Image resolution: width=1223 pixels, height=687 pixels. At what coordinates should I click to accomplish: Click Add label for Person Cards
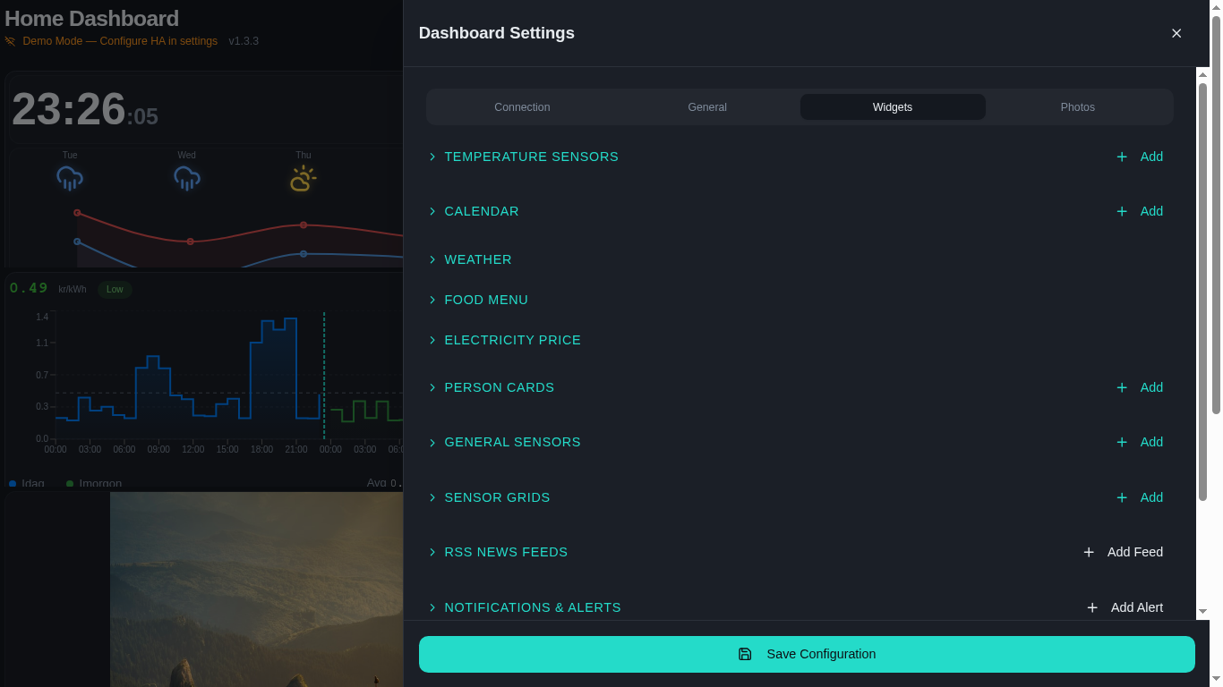point(1151,387)
